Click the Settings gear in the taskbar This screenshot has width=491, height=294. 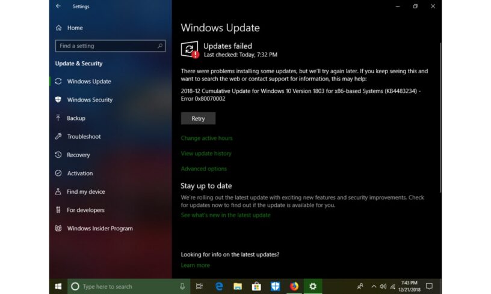pyautogui.click(x=313, y=287)
